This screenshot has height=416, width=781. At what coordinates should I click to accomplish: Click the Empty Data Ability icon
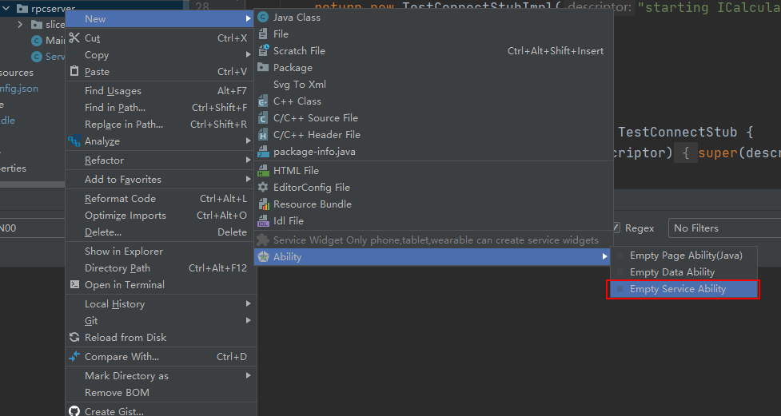(620, 272)
